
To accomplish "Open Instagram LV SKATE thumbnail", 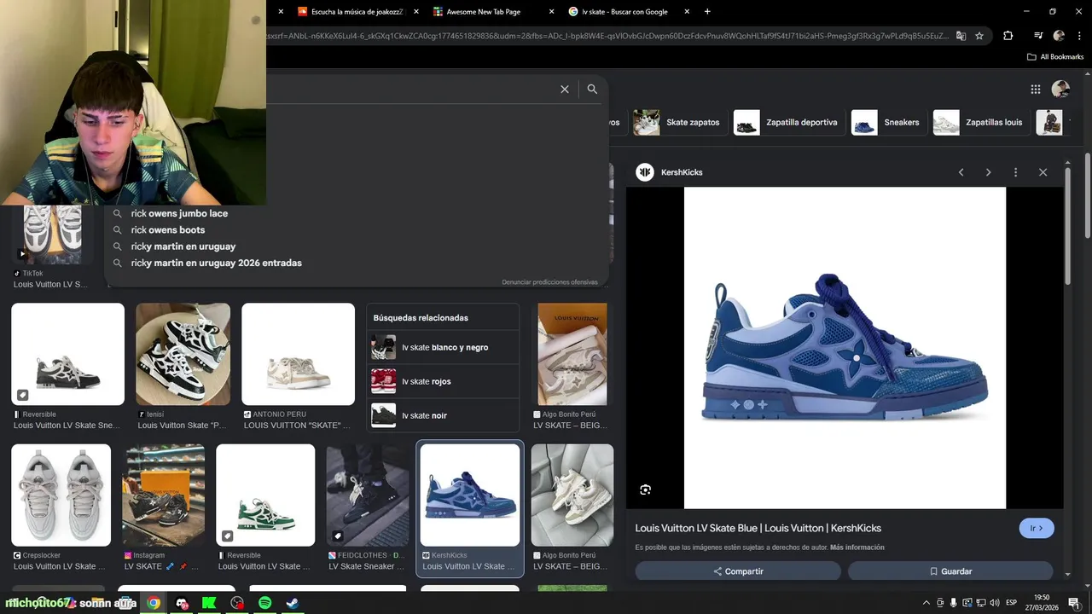I will coord(163,495).
